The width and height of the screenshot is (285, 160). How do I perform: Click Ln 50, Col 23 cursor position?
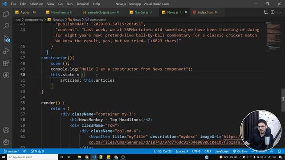point(163,151)
